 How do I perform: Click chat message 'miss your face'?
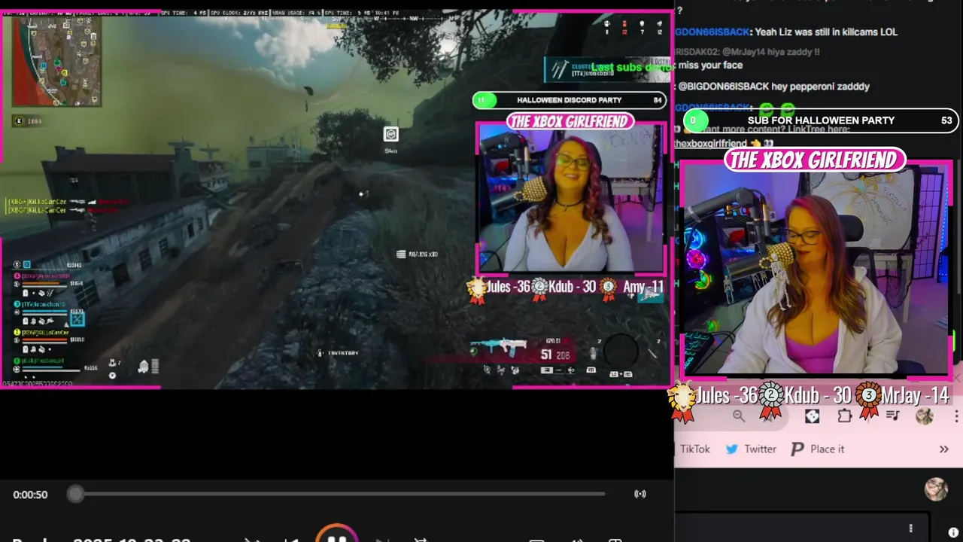pos(709,65)
